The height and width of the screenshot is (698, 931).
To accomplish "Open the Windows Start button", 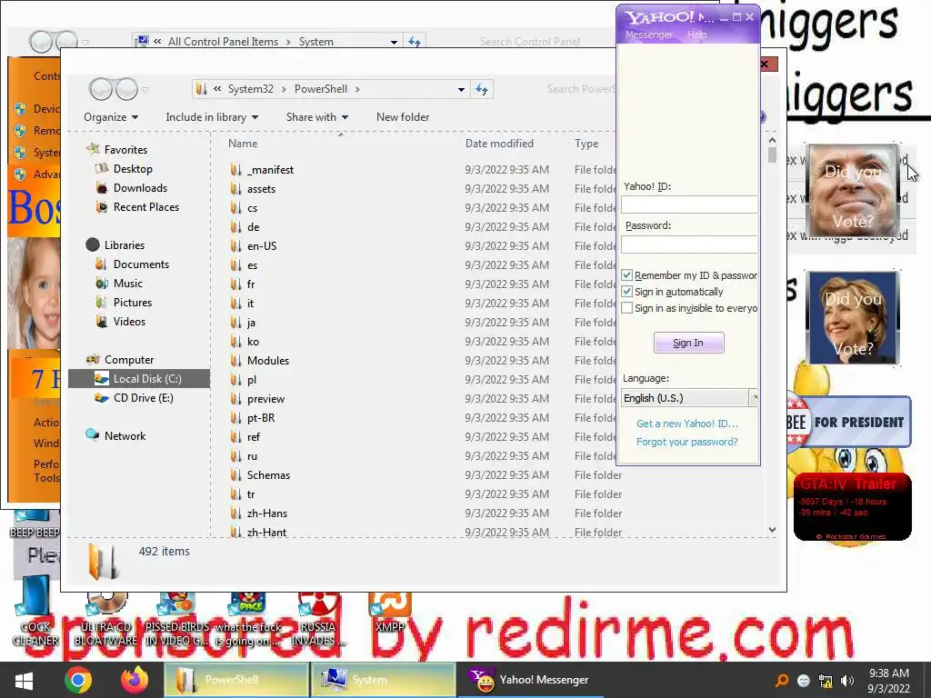I will tap(24, 680).
